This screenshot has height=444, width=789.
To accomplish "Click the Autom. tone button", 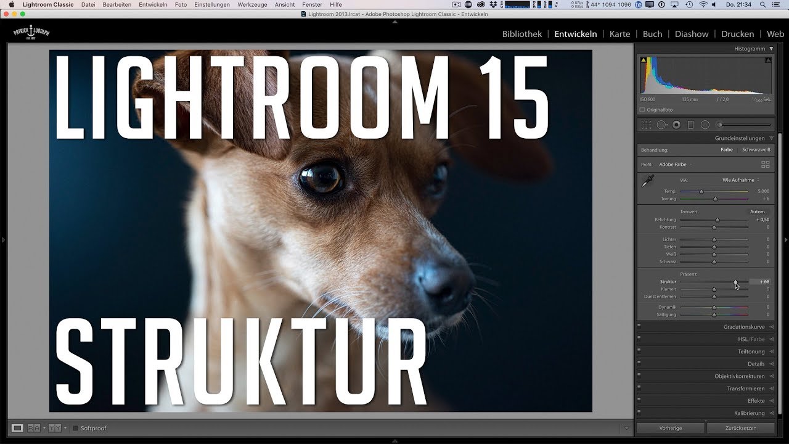I will [758, 212].
